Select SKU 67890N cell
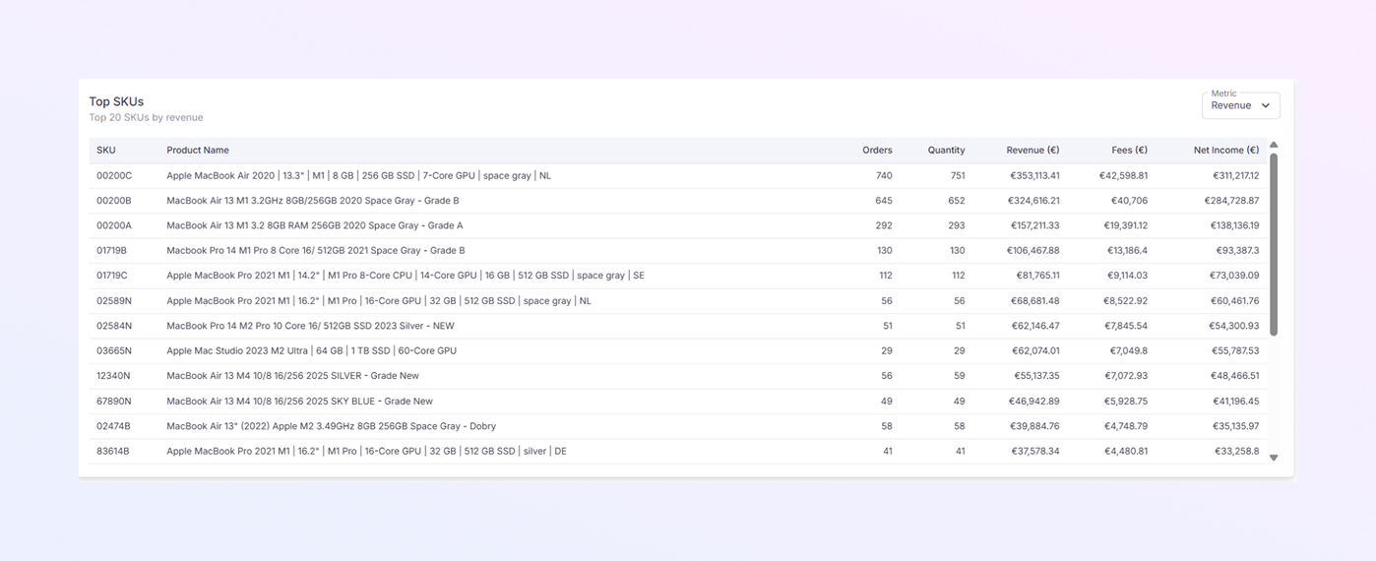 pyautogui.click(x=114, y=402)
